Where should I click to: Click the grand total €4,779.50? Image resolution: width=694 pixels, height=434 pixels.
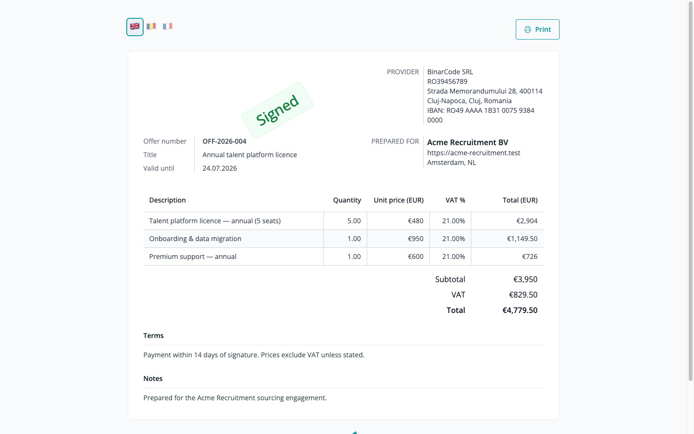520,310
